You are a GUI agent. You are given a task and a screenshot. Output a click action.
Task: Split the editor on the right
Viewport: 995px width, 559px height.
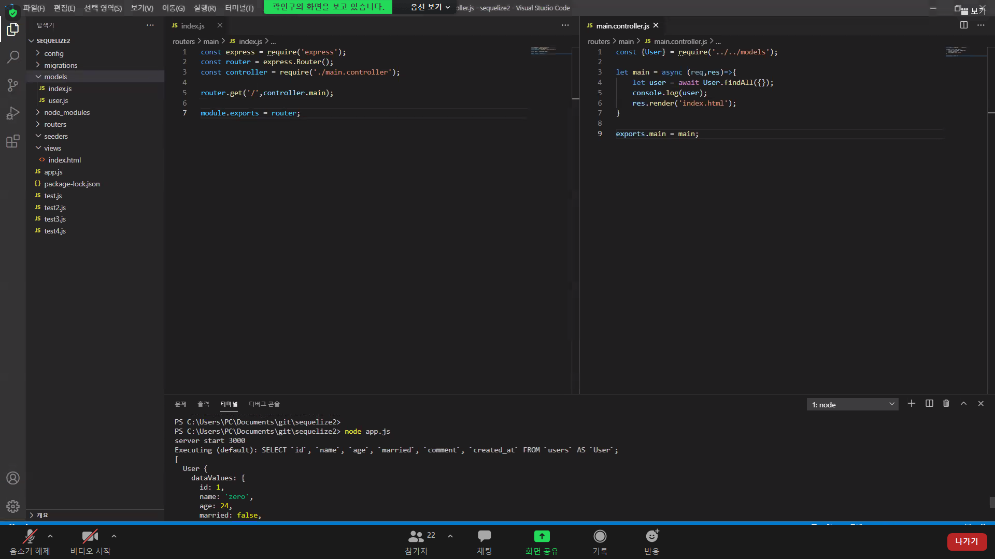pos(963,25)
